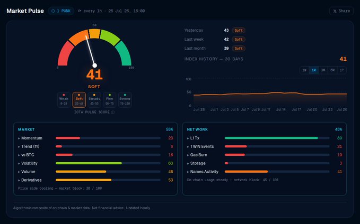Image resolution: width=360 pixels, height=224 pixels.
Task: Expand the Volatility row
Action: (x=95, y=163)
